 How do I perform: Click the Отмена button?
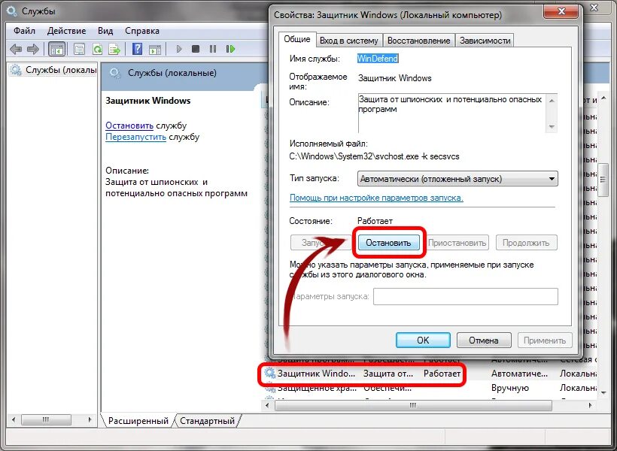pyautogui.click(x=484, y=340)
